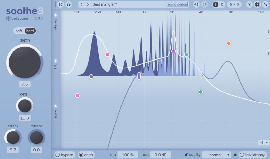Click the tilt section dot
The height and width of the screenshot is (159, 270).
(x=55, y=61)
